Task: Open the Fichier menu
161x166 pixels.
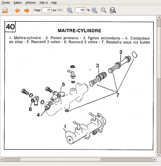Action: (6, 3)
